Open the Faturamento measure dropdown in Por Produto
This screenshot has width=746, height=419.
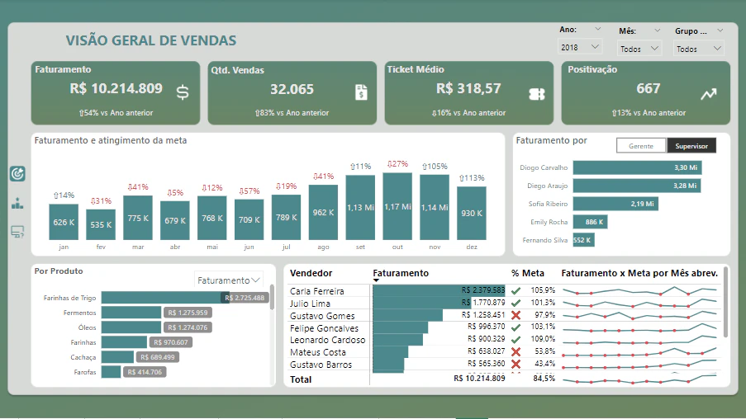coord(228,280)
